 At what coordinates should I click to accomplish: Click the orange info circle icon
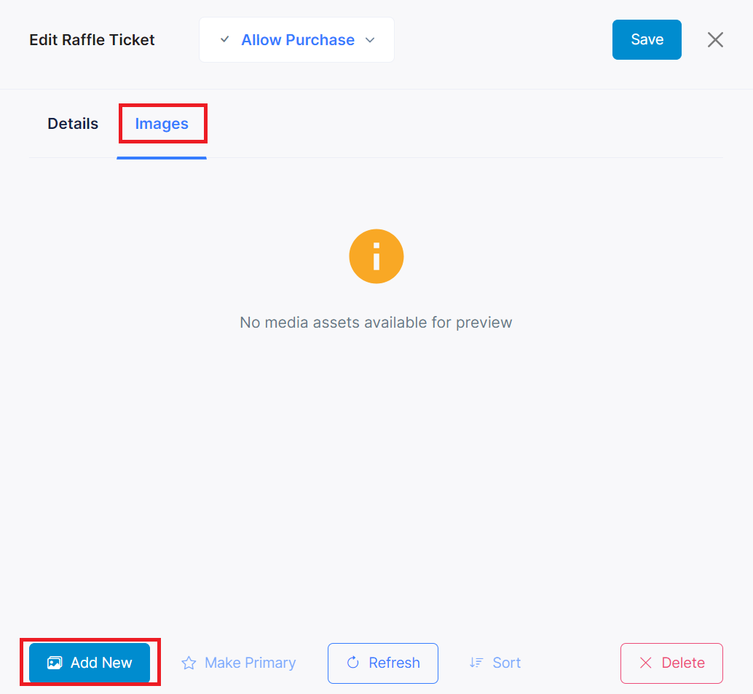pyautogui.click(x=376, y=256)
